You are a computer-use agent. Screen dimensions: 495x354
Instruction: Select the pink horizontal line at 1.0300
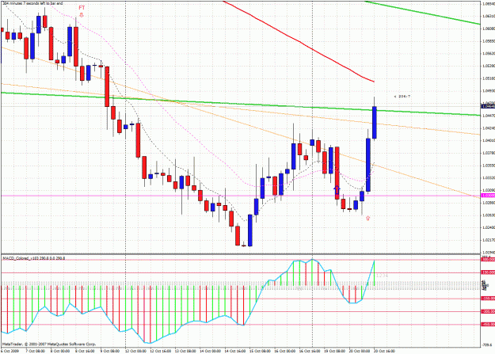click(240, 196)
